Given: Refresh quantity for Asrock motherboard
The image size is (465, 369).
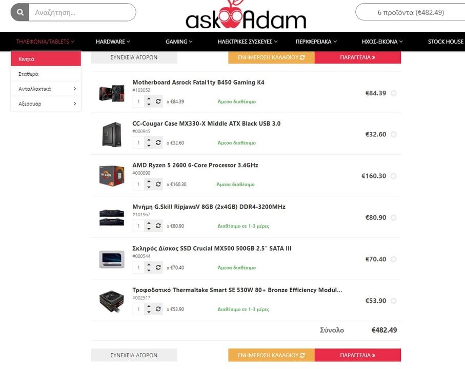Looking at the screenshot, I should (158, 101).
